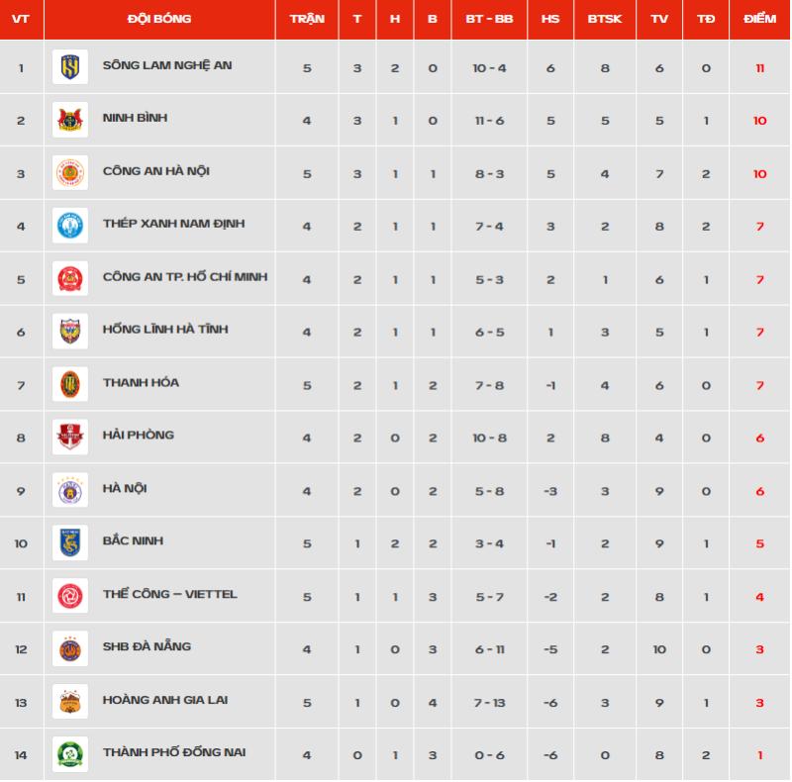Click the Hải Phòng team badge

click(70, 437)
